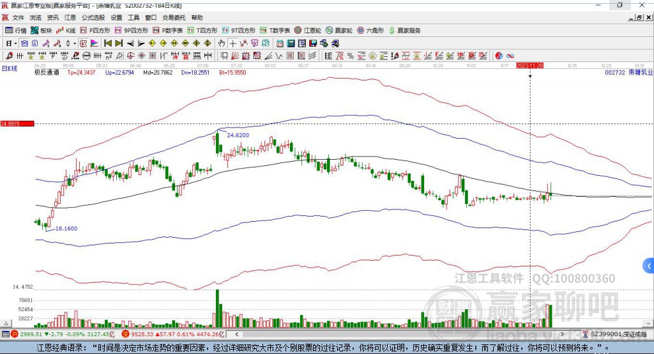Screen dimensions: 654x354
Task: Click the yin-yang red-blue circle icon
Action: click(499, 56)
